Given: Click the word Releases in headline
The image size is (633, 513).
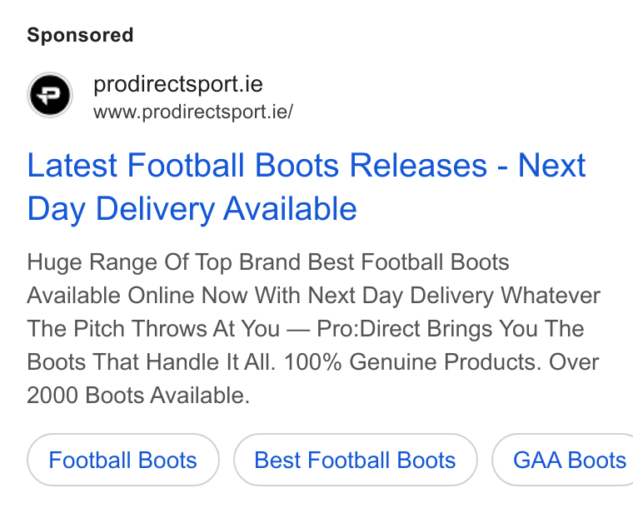Looking at the screenshot, I should (x=418, y=165).
